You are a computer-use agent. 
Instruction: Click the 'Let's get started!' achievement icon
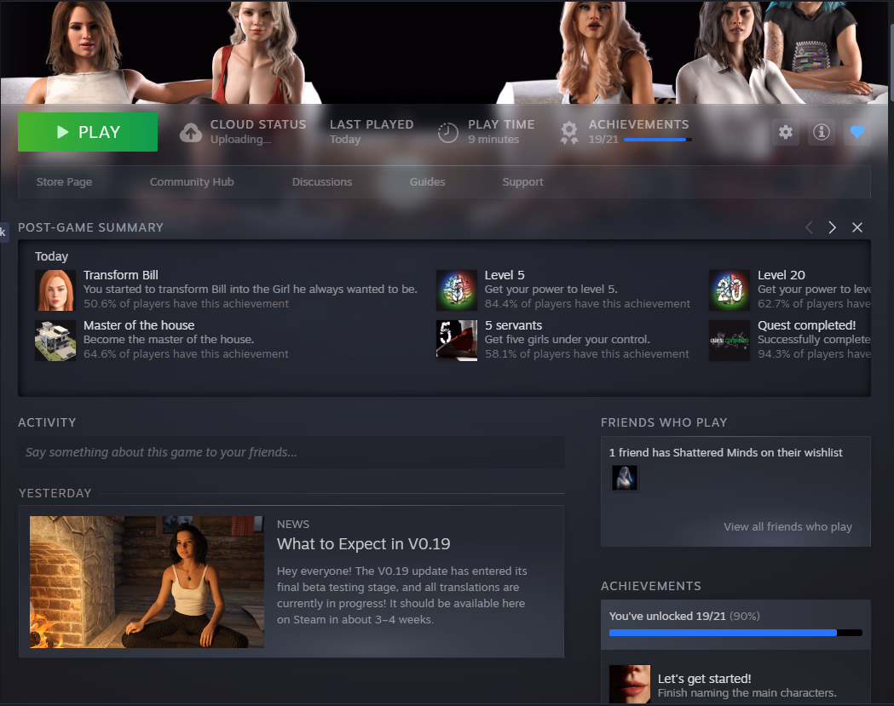(x=630, y=685)
